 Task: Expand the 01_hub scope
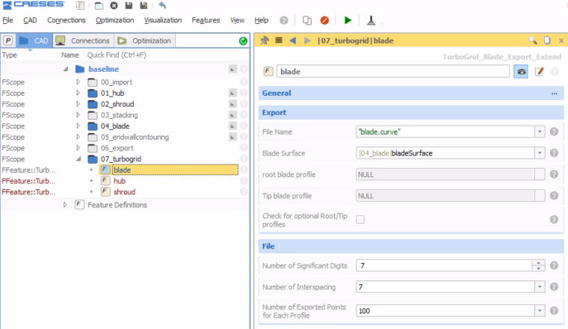point(78,93)
